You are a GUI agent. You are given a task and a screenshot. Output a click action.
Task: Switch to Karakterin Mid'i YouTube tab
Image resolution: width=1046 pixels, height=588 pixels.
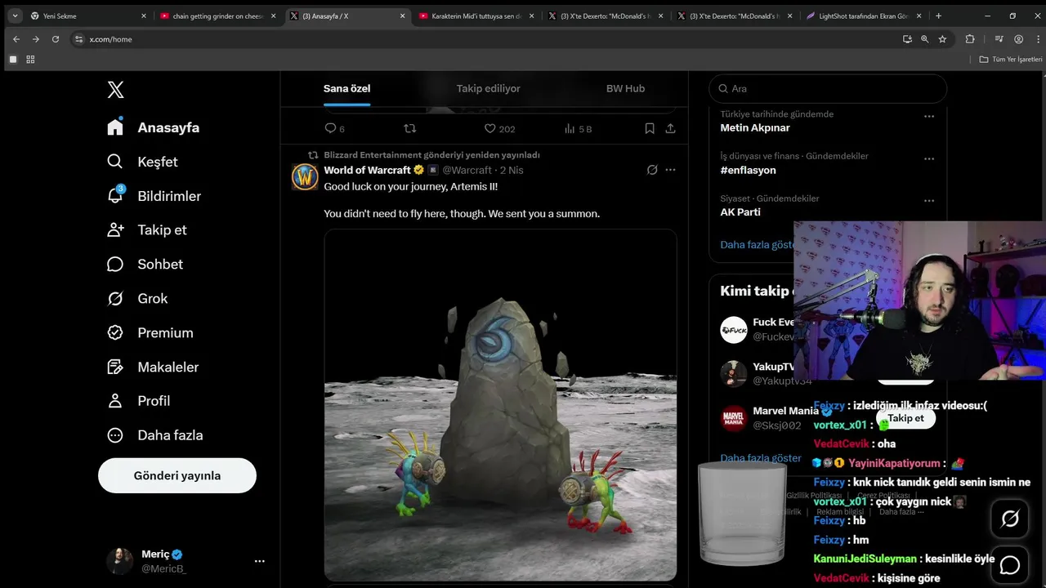pyautogui.click(x=476, y=16)
